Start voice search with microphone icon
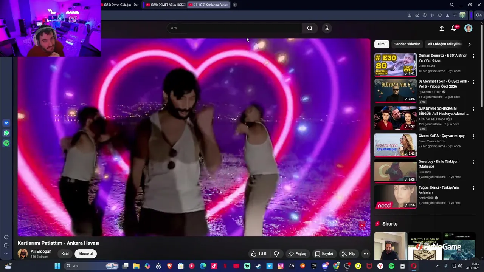This screenshot has height=272, width=484. 327,28
